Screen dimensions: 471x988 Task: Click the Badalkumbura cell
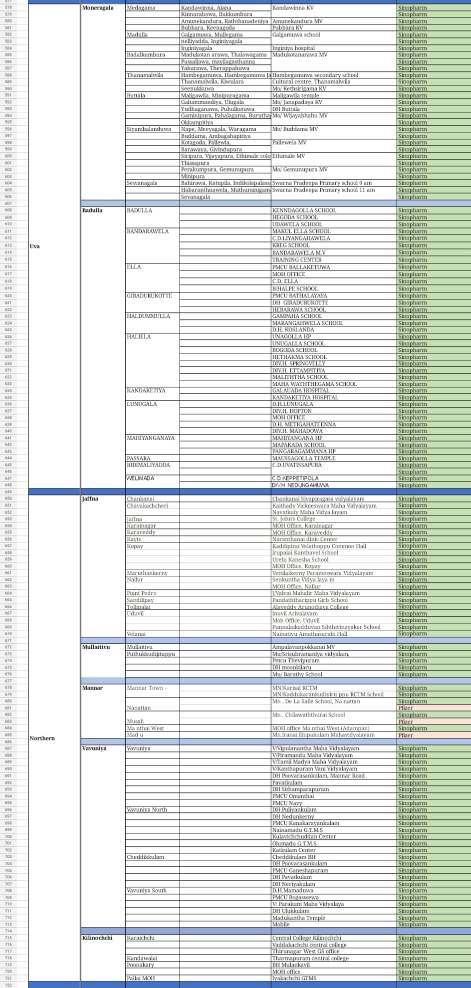[x=152, y=55]
